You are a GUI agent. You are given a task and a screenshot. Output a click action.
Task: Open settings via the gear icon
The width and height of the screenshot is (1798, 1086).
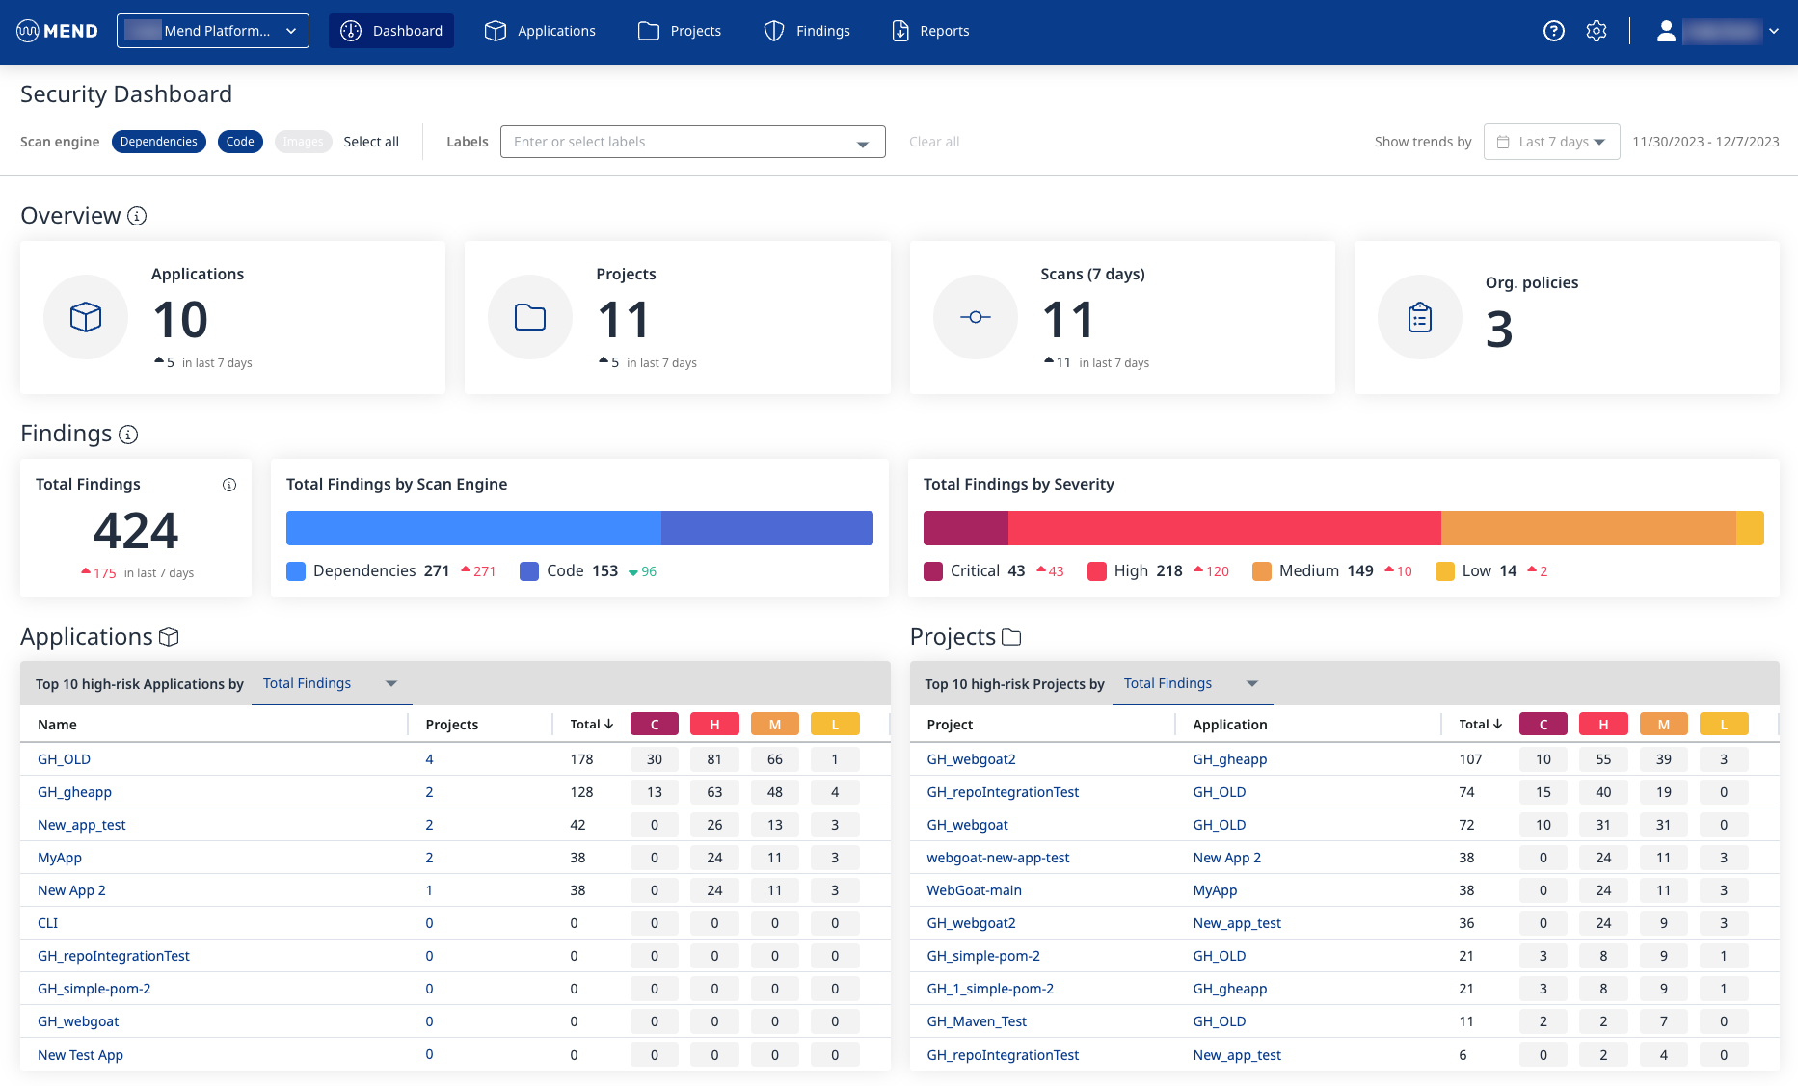(x=1597, y=31)
